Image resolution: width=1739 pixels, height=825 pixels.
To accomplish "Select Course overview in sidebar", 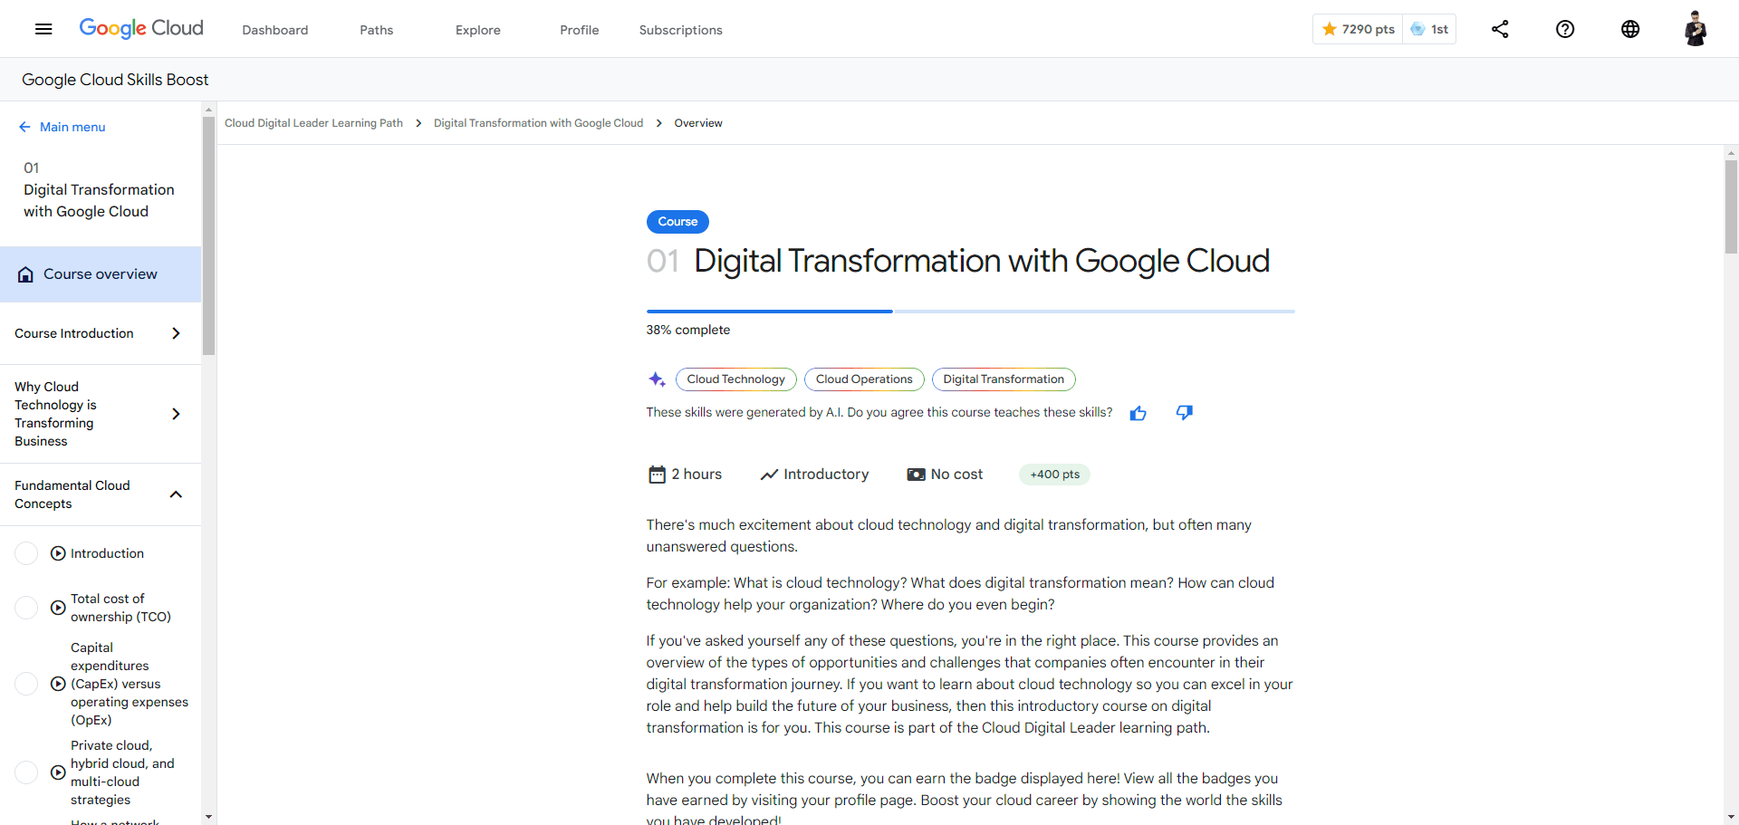I will coord(101,274).
